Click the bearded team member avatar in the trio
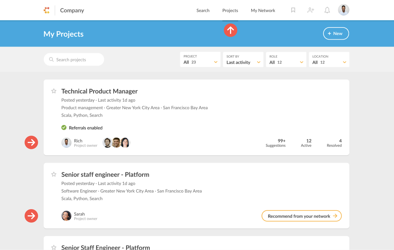 (116, 143)
